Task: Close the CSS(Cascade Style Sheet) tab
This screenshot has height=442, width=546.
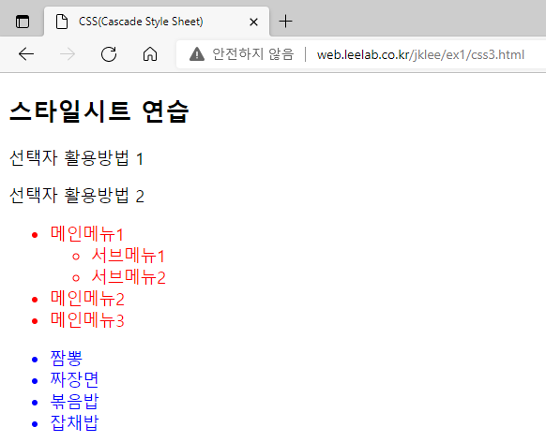Action: [x=254, y=22]
